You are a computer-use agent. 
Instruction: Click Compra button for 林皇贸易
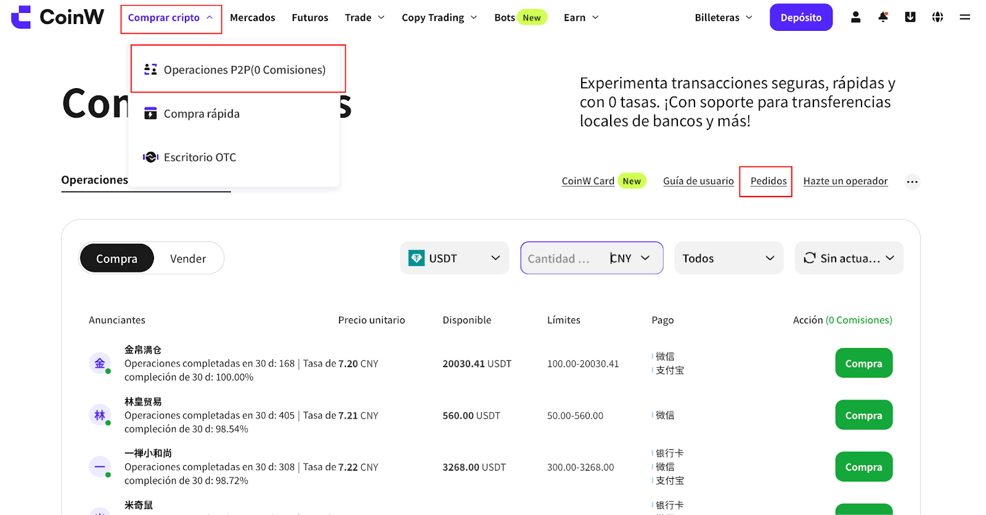[863, 415]
